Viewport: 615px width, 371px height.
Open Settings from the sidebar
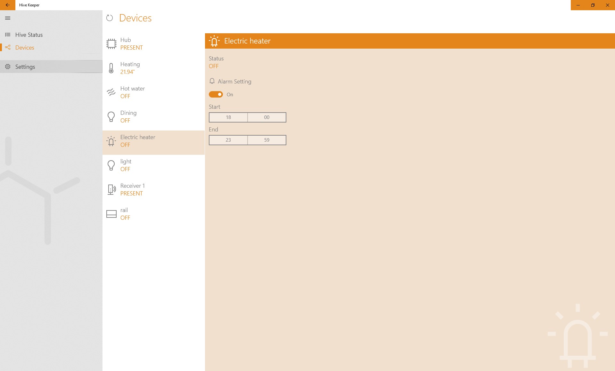coord(25,67)
